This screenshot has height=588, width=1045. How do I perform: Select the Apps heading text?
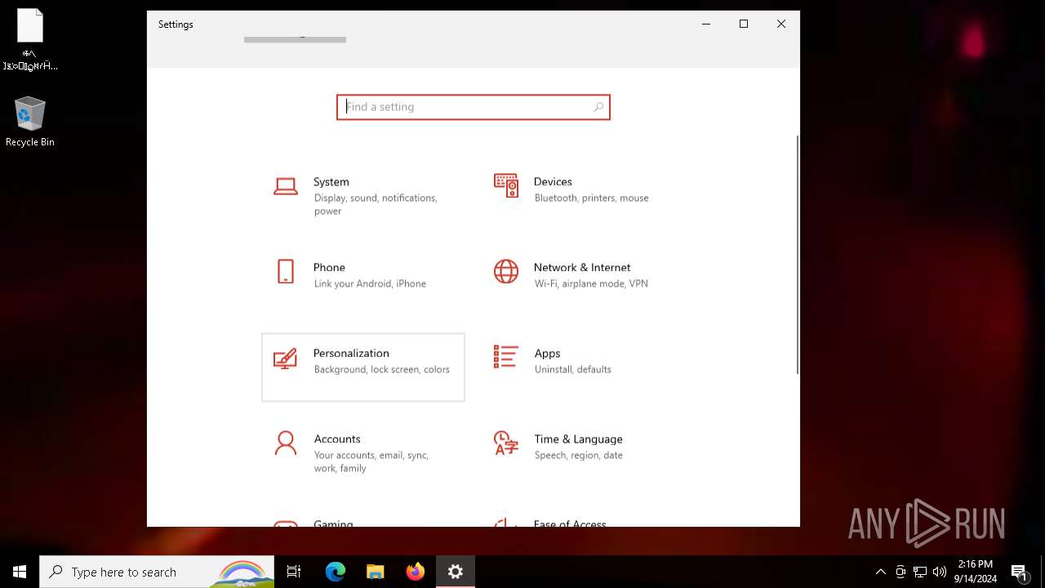click(x=547, y=353)
